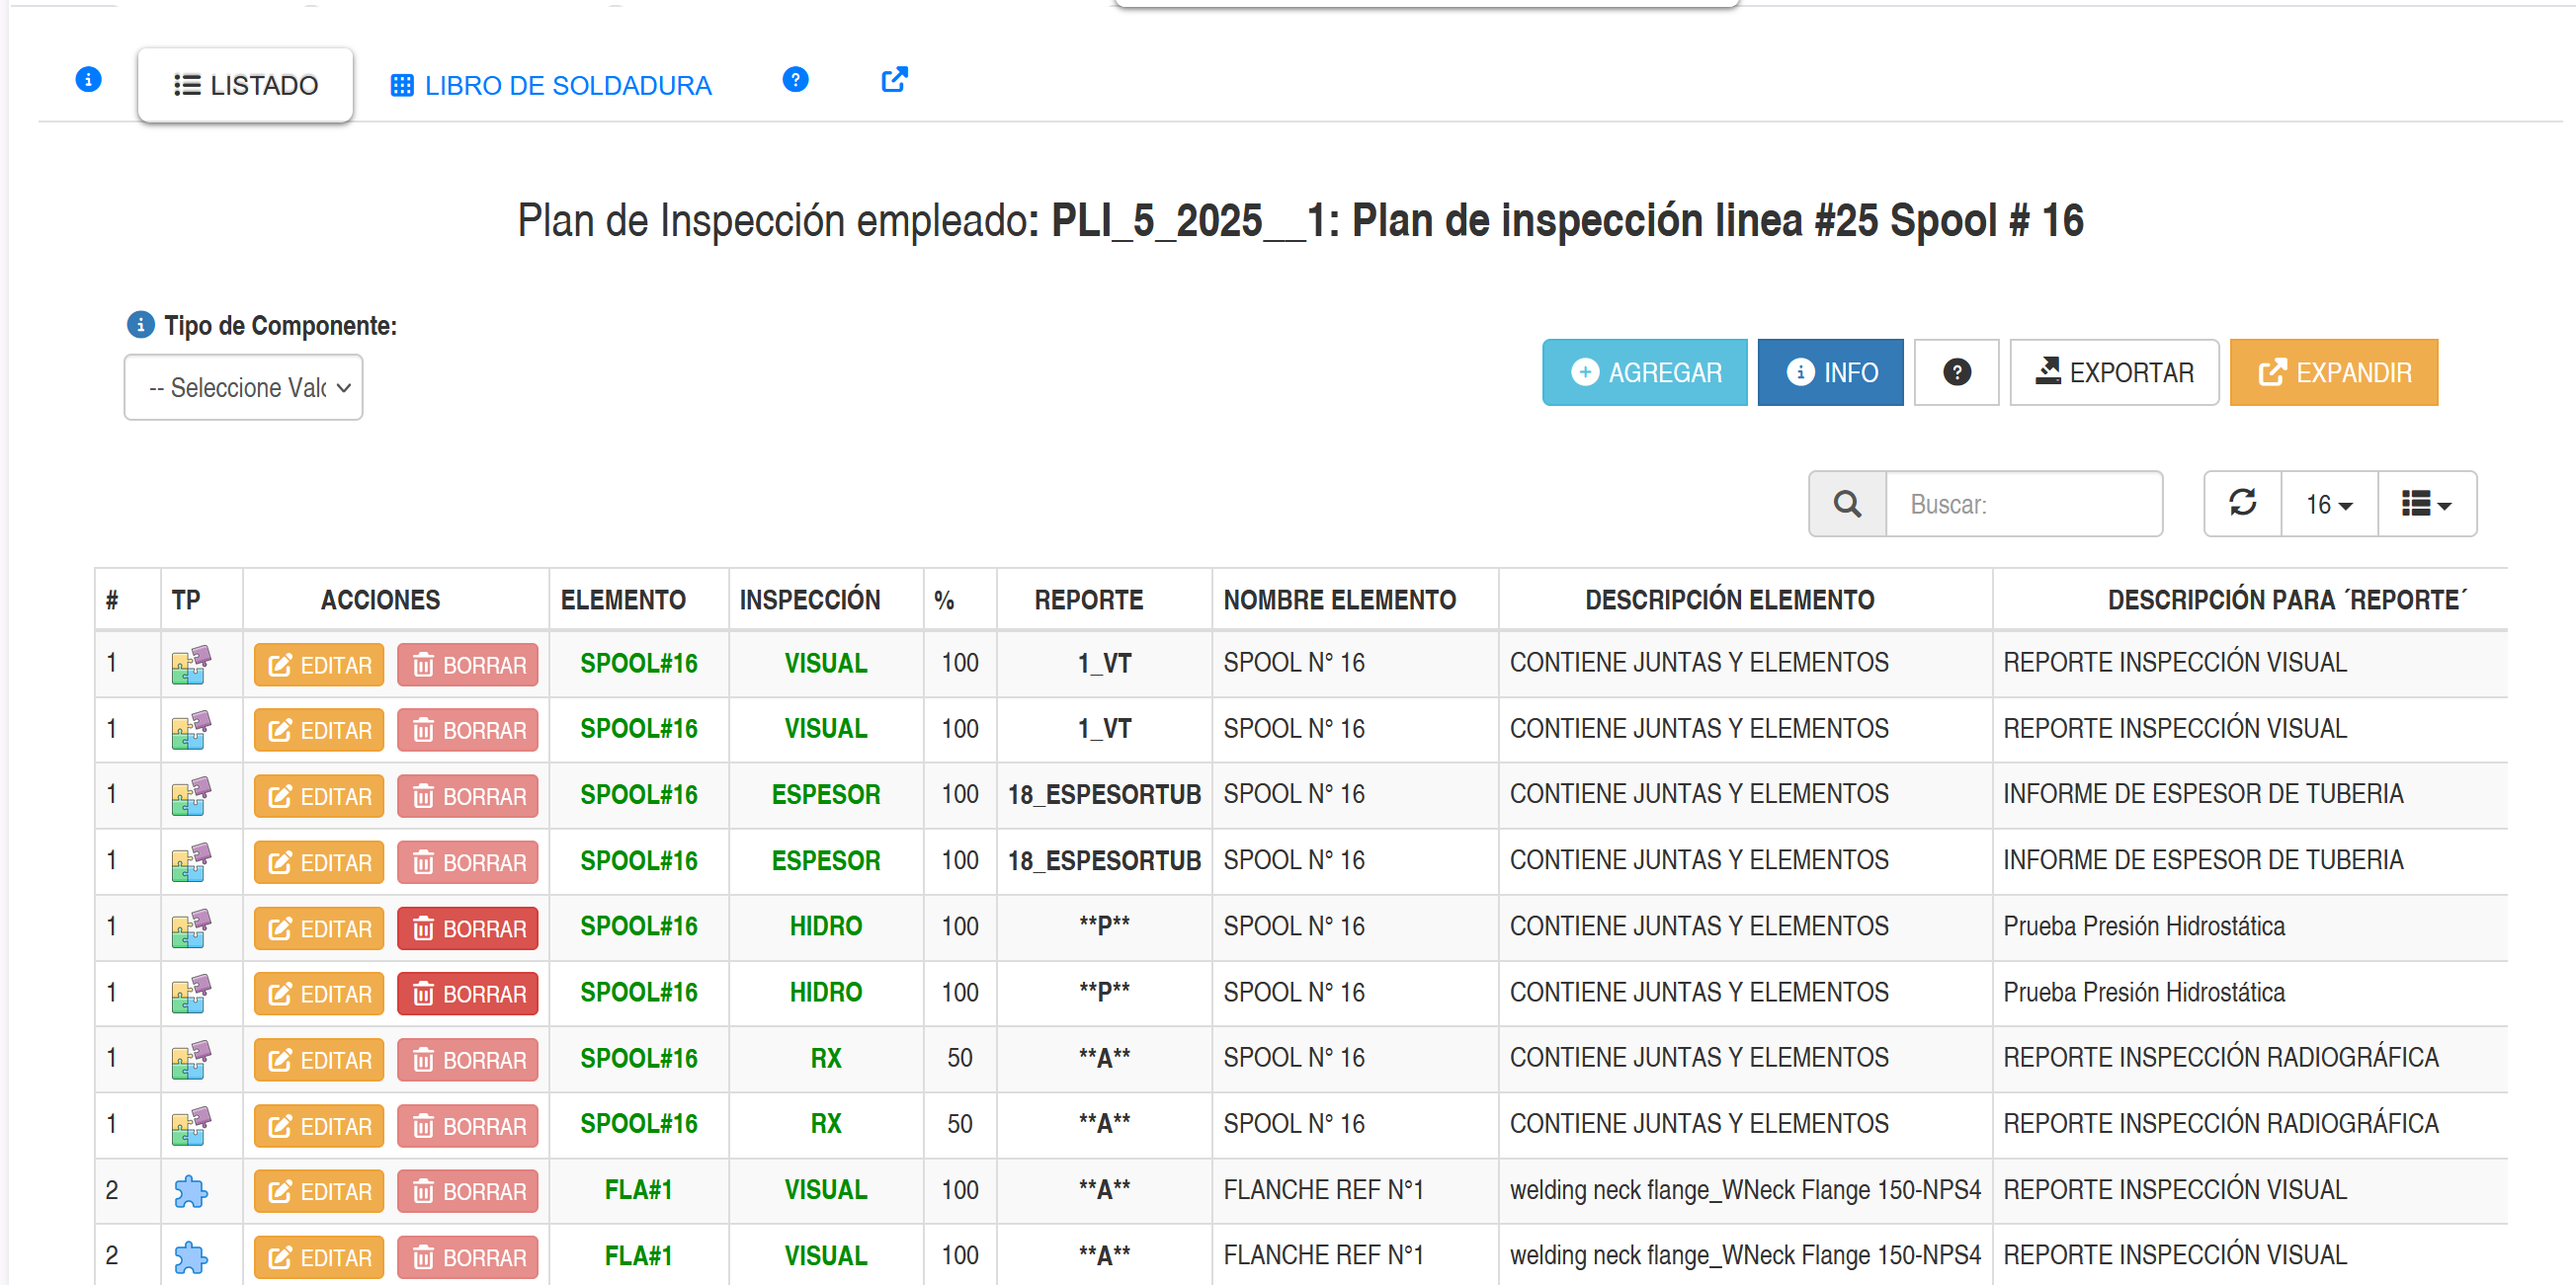
Task: Click the info icon next to Tipo de Componente
Action: tap(140, 325)
